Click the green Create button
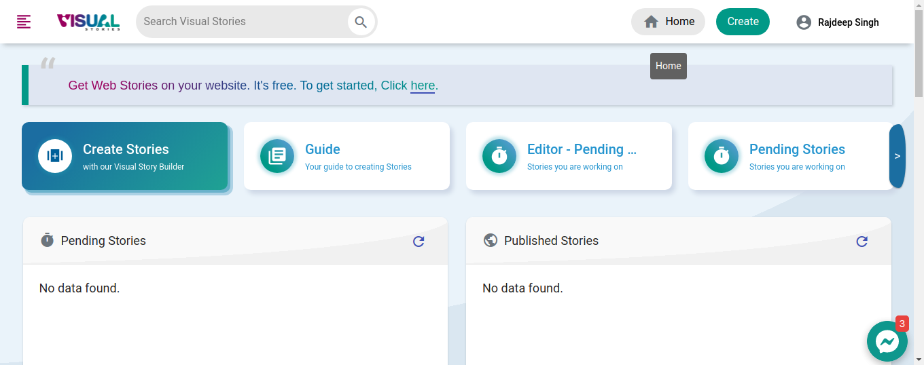The height and width of the screenshot is (365, 924). [x=743, y=22]
